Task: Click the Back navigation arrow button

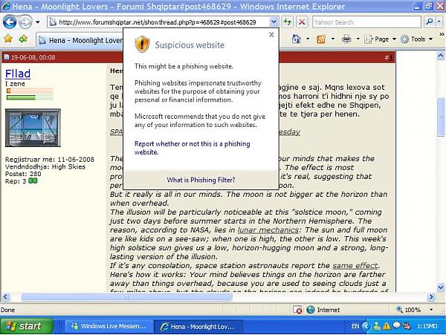Action: coord(10,22)
